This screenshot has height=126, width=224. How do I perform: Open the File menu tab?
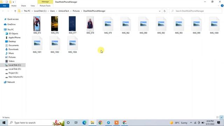5,6
